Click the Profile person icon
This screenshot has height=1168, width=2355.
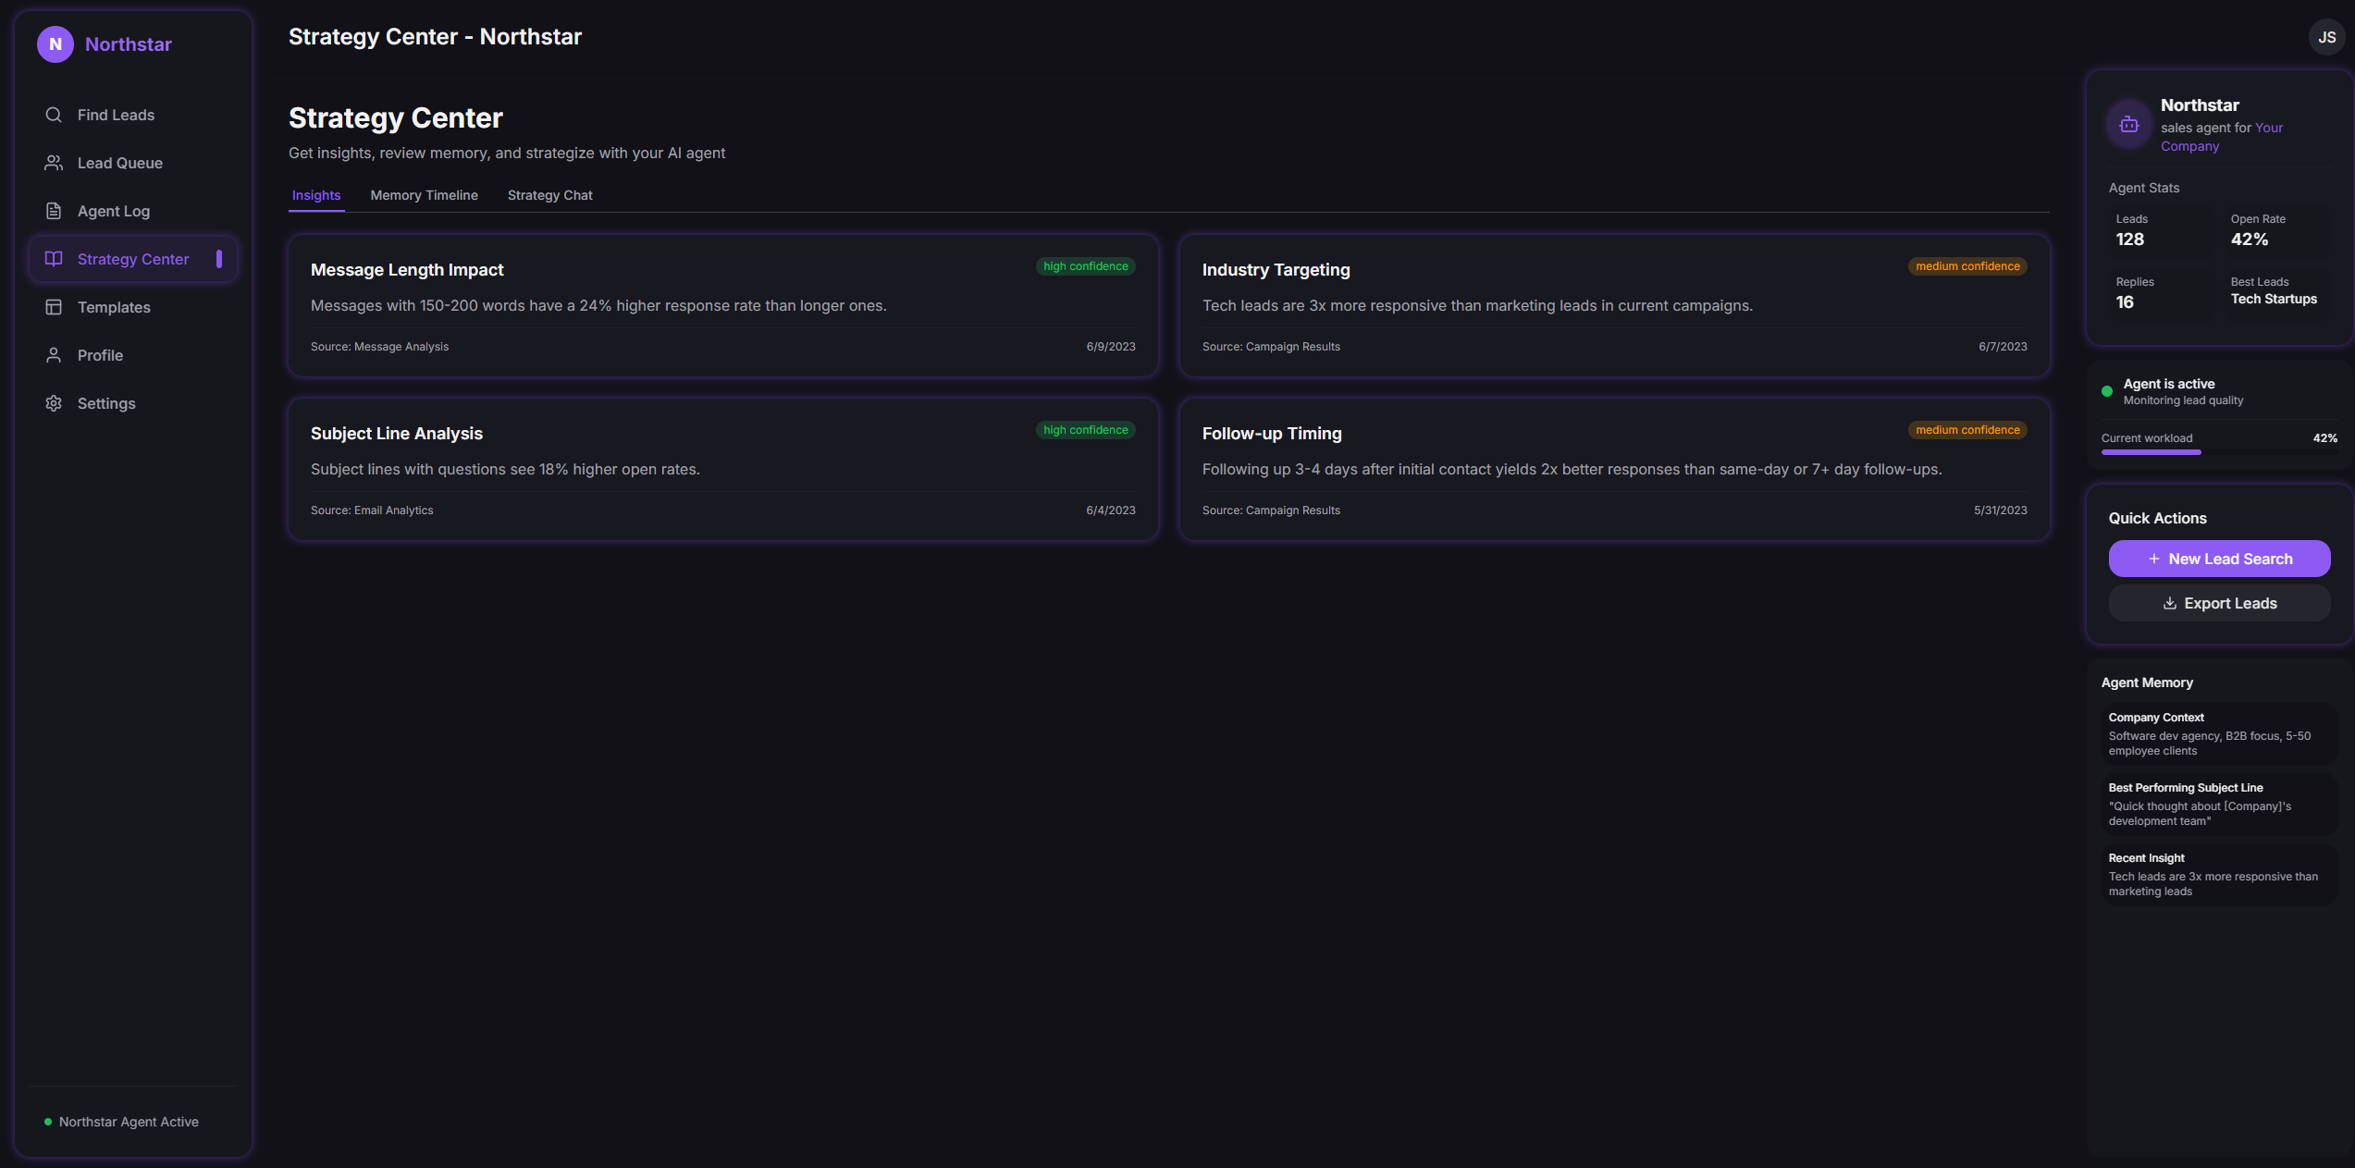pyautogui.click(x=54, y=355)
